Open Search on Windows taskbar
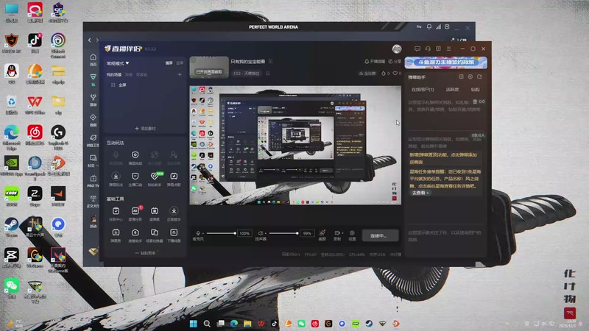The image size is (589, 331). click(207, 324)
